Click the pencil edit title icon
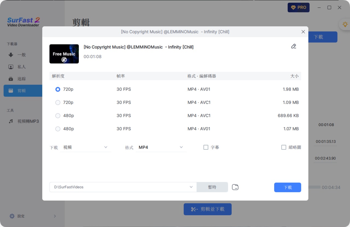 pyautogui.click(x=294, y=46)
